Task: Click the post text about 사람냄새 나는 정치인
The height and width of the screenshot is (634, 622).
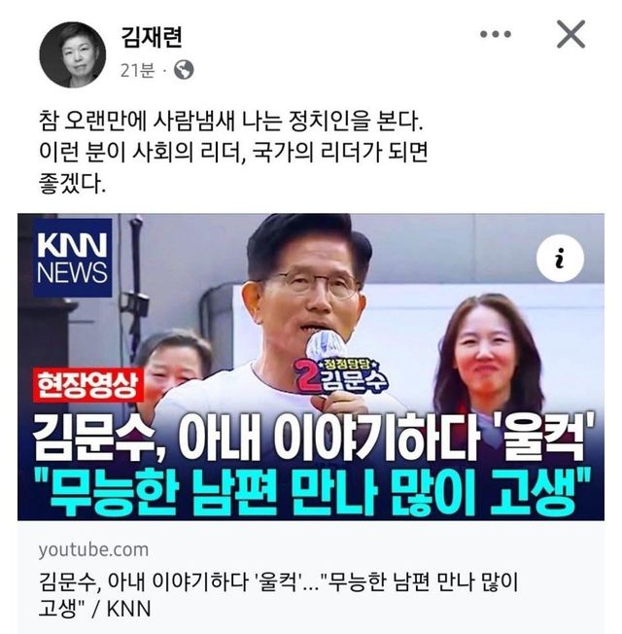Action: pos(230,122)
